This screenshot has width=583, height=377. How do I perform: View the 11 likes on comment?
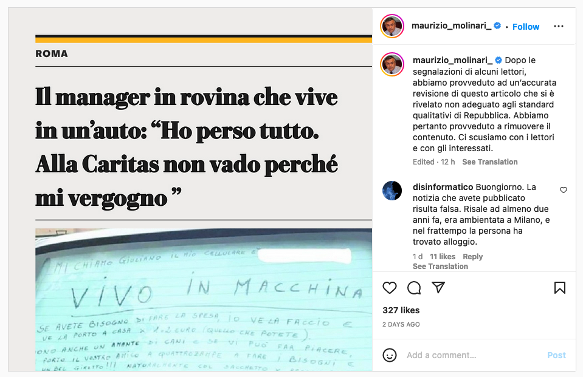443,257
